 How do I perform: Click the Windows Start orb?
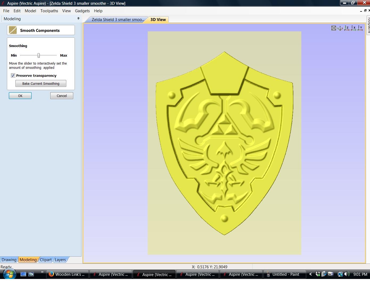(9, 274)
